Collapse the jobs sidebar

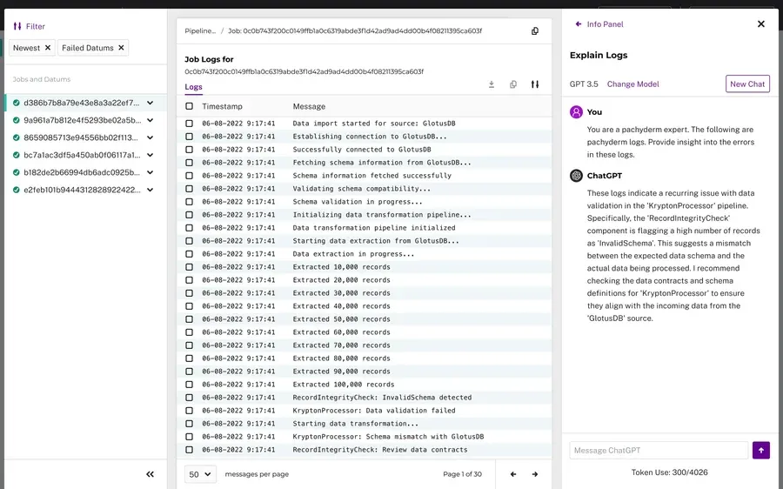(x=150, y=474)
